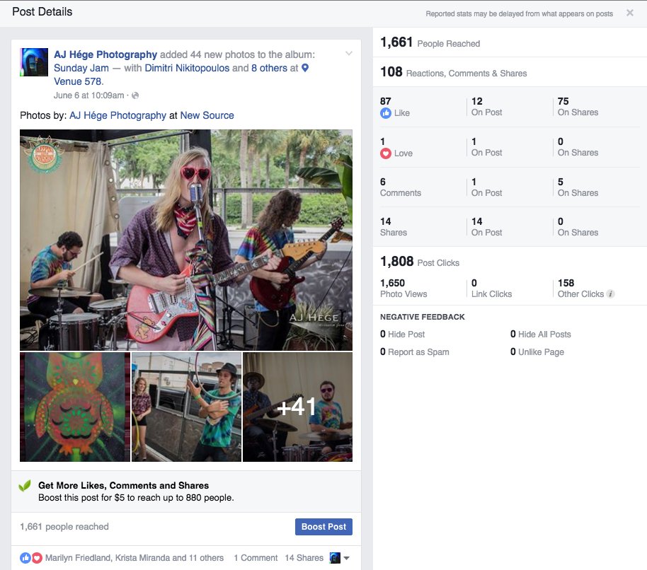Click the NEGATIVE FEEDBACK heading
This screenshot has height=570, width=647.
click(x=422, y=317)
